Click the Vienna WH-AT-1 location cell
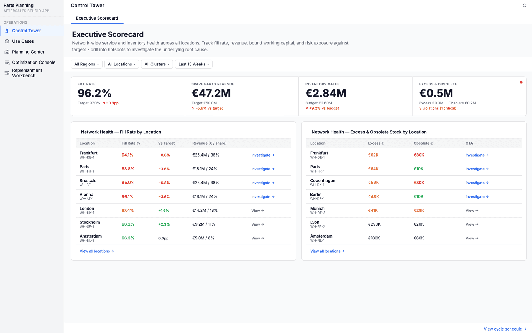The width and height of the screenshot is (532, 333). 86,196
